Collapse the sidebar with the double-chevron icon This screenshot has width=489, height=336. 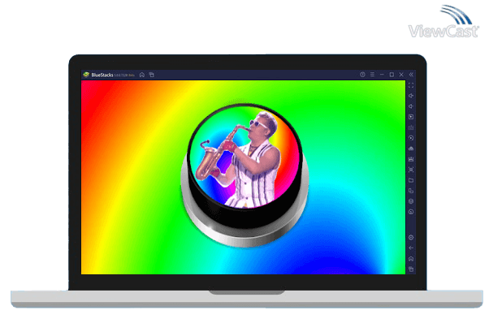click(x=411, y=75)
